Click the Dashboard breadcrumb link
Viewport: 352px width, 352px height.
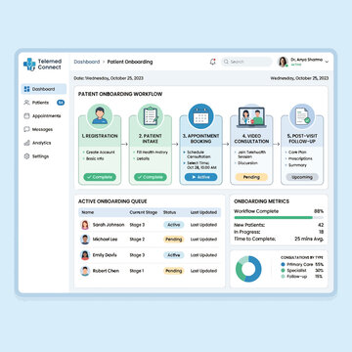[87, 62]
